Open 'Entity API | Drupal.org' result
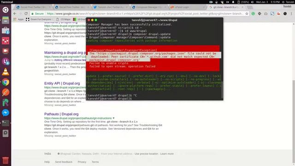Viewport: 295px width, 166px height. 62,83
